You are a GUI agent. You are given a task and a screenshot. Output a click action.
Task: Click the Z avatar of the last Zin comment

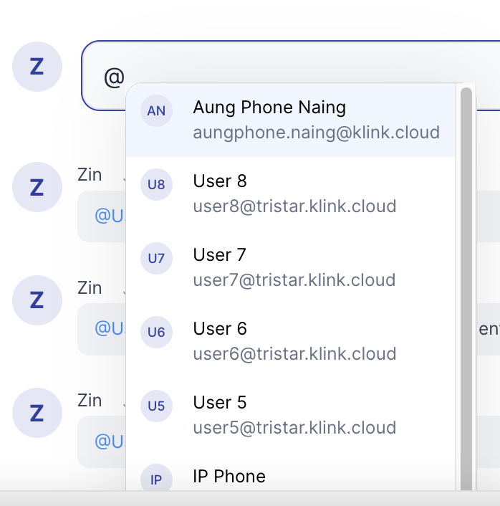point(37,413)
